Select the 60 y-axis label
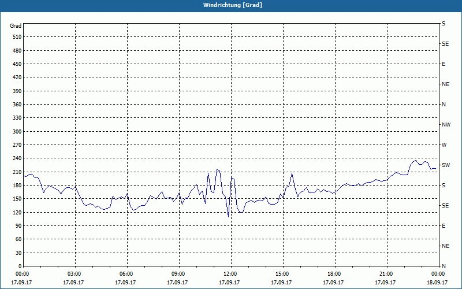The image size is (462, 289). (x=18, y=239)
